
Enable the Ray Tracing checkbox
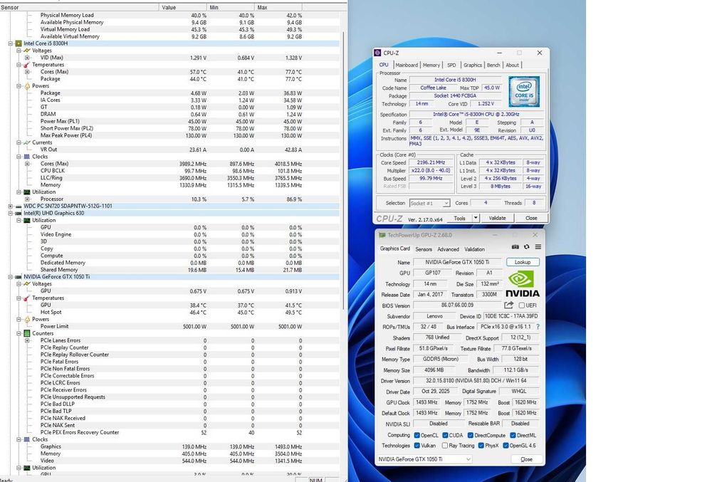pos(445,446)
